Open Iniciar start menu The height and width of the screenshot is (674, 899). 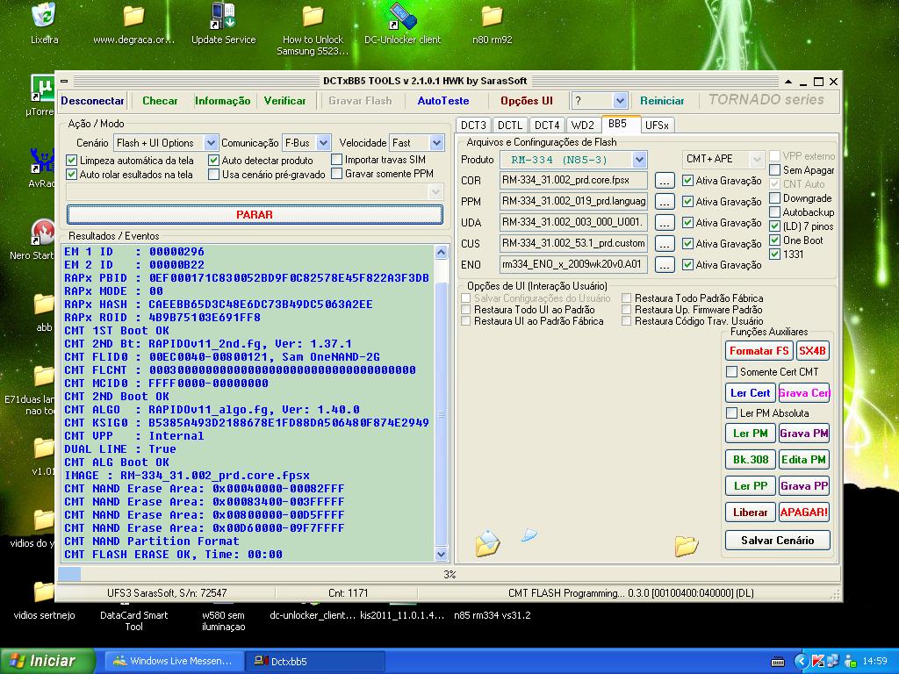pyautogui.click(x=47, y=661)
